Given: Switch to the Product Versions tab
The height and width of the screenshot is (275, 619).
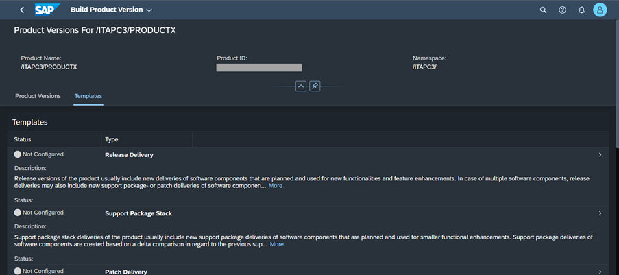Looking at the screenshot, I should (38, 96).
